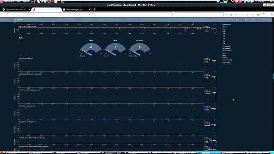
Task: Toggle the green legend entry of Current I/O chart
Action: click(x=208, y=94)
